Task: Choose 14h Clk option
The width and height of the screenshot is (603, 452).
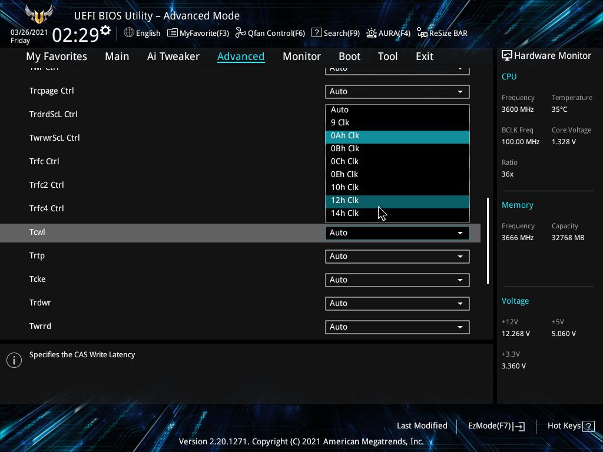Action: (397, 213)
